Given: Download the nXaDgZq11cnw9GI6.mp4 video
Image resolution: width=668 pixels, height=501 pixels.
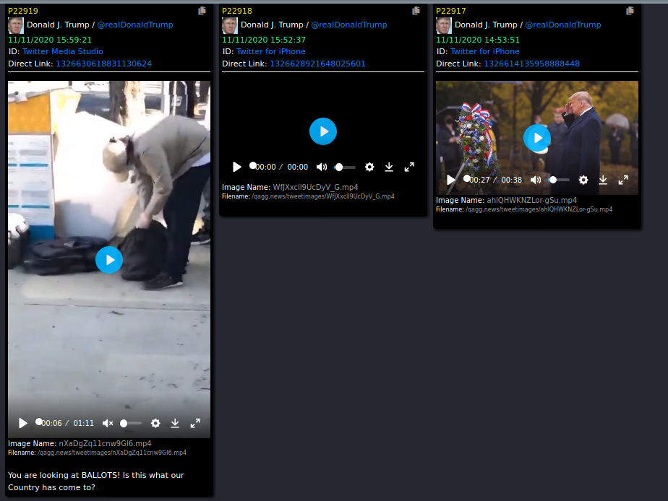Looking at the screenshot, I should (x=175, y=423).
